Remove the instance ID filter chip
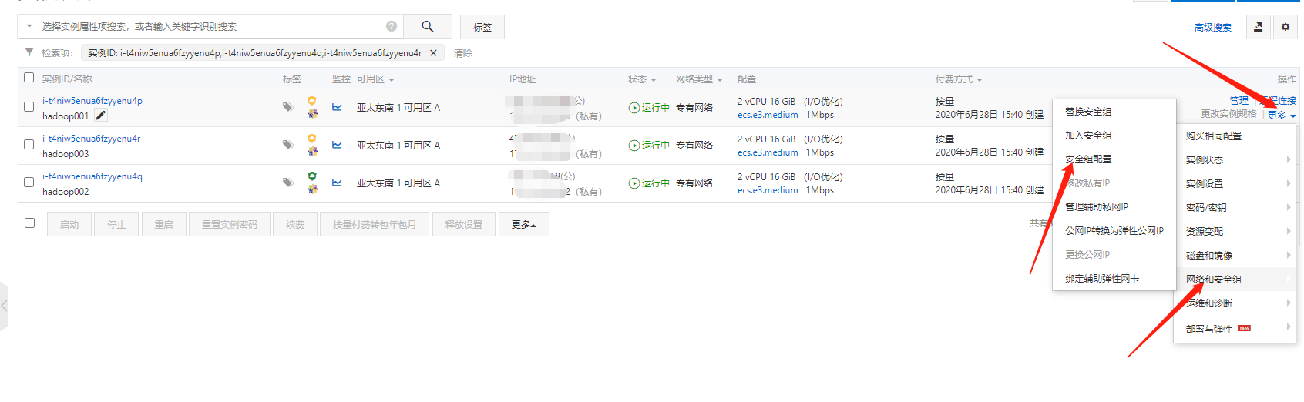The image size is (1304, 402). click(x=433, y=53)
